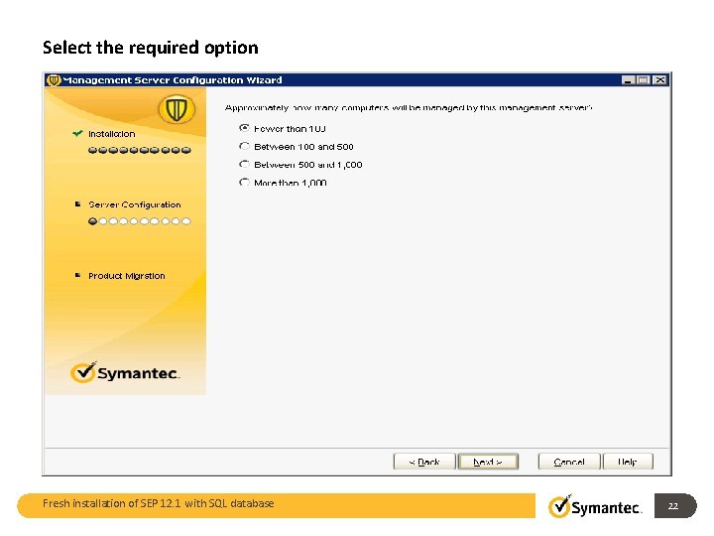Image resolution: width=714 pixels, height=536 pixels.
Task: Click the Installation progress dots
Action: (x=140, y=150)
